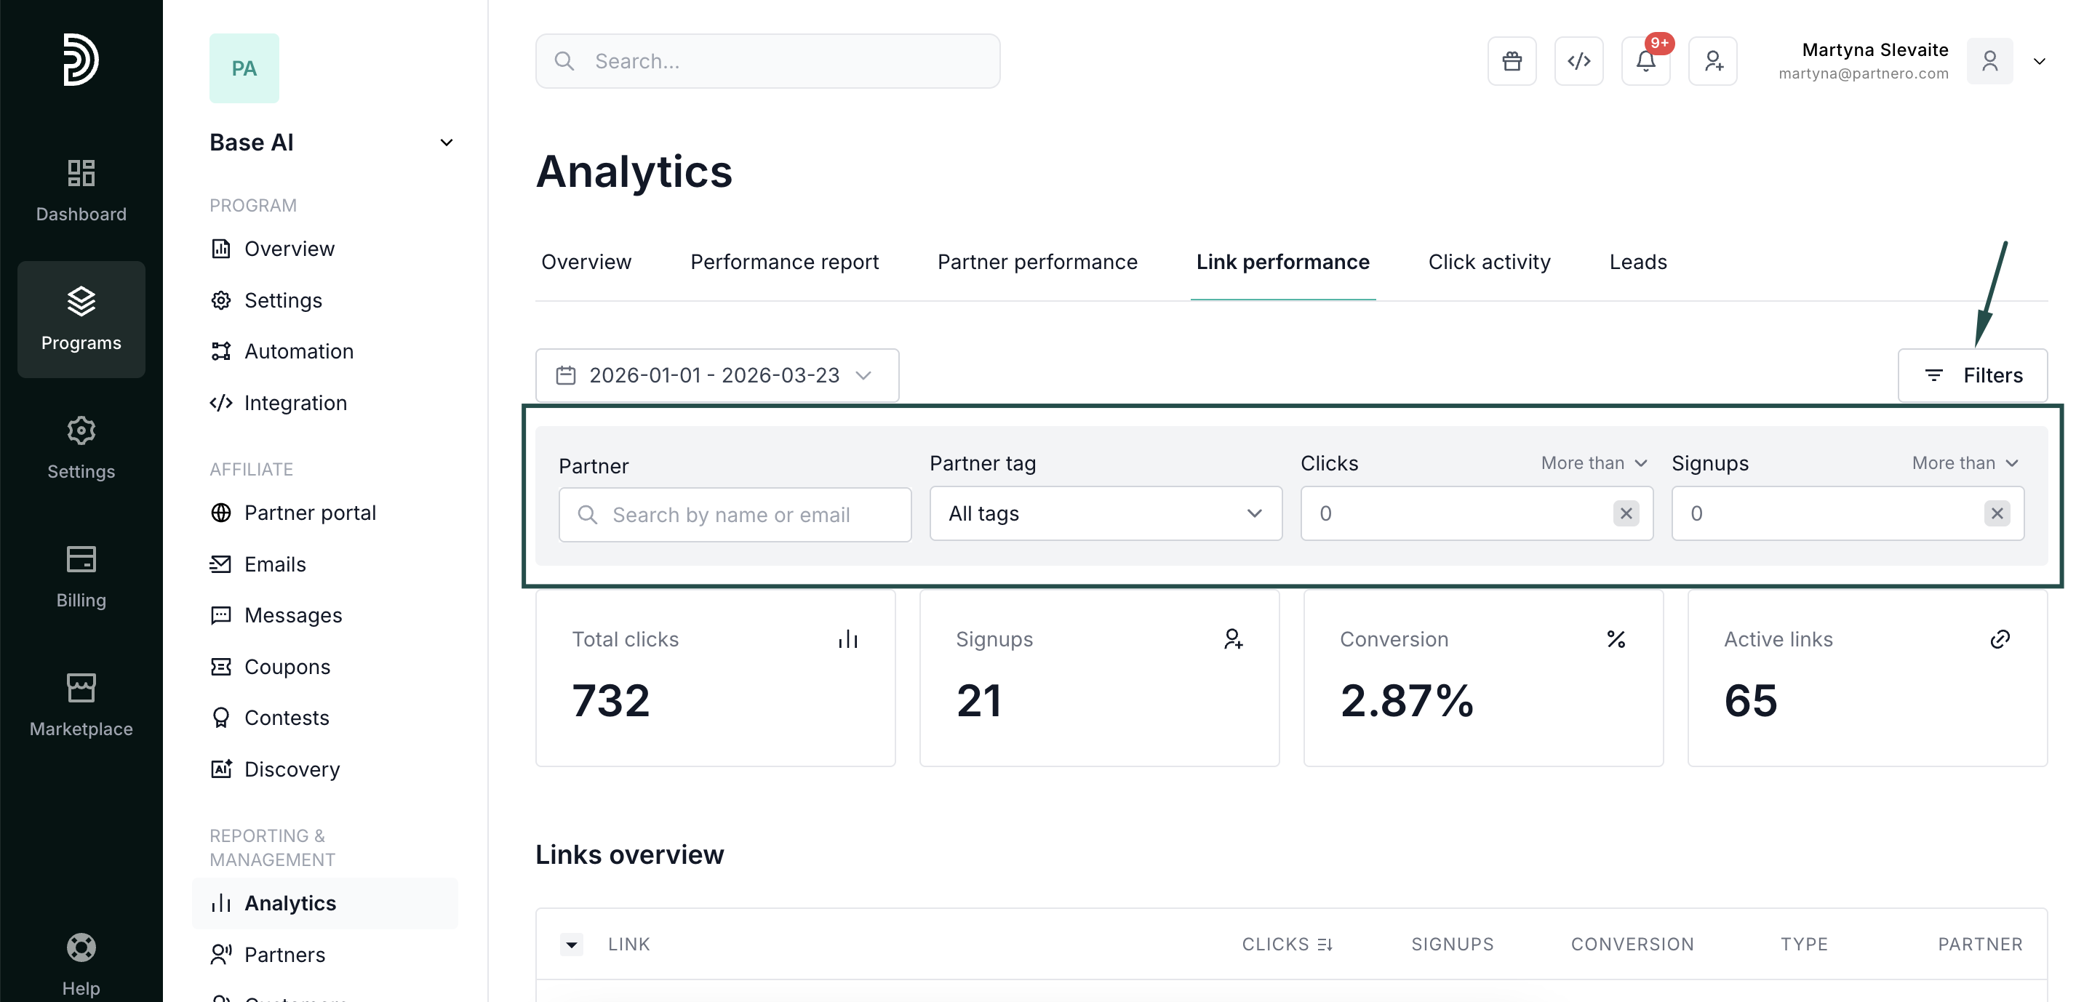Click the Help lifebuoy icon
2092x1002 pixels.
coord(81,947)
